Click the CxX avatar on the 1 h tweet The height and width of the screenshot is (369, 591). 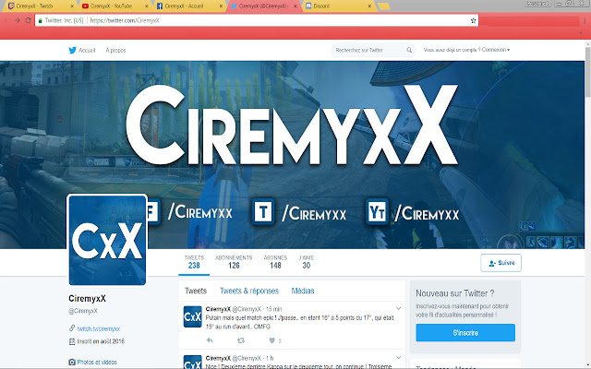tap(193, 362)
